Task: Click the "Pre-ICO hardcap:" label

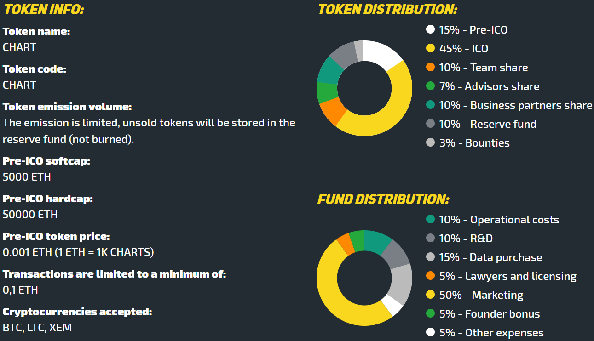Action: click(48, 199)
